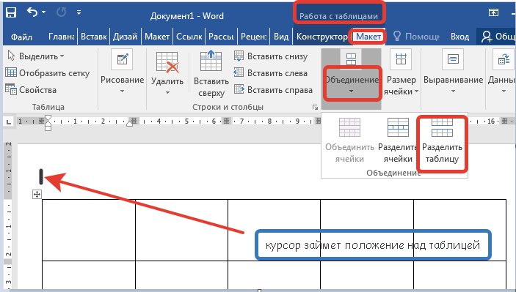Open undo history dropdown arrow
This screenshot has height=292, width=516.
pyautogui.click(x=43, y=12)
